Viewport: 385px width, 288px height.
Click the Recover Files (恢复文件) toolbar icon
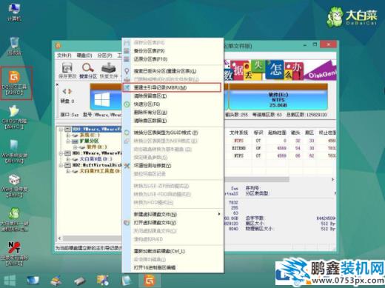[x=109, y=70]
